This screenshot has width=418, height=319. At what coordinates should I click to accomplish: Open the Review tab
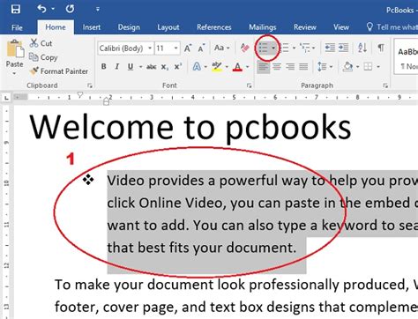coord(305,27)
